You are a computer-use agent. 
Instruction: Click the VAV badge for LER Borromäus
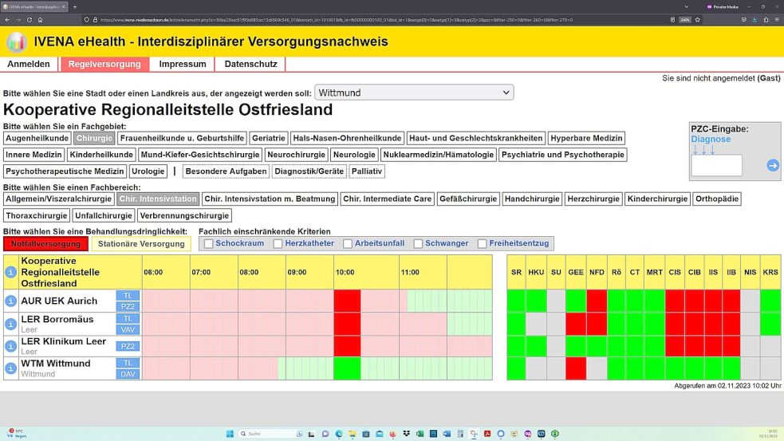128,329
